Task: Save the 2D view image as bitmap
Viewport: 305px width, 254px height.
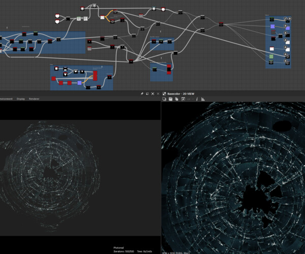Action: [x=170, y=99]
